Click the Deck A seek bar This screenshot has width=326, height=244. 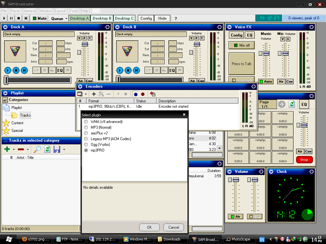38,80
